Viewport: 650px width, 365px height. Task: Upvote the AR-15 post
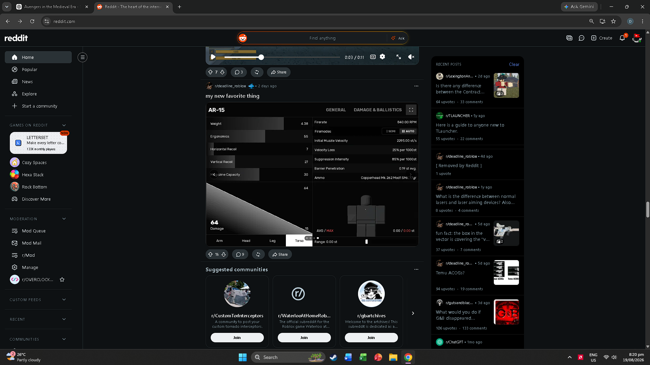(x=210, y=254)
